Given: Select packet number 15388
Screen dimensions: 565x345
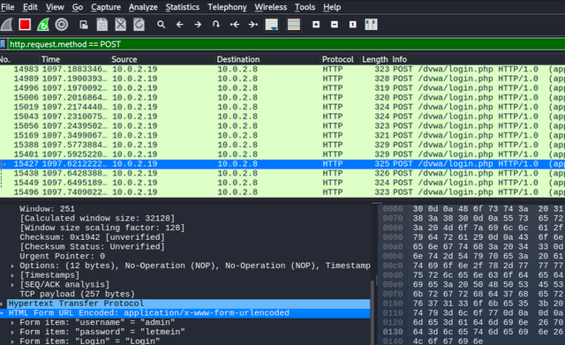Looking at the screenshot, I should click(282, 145).
